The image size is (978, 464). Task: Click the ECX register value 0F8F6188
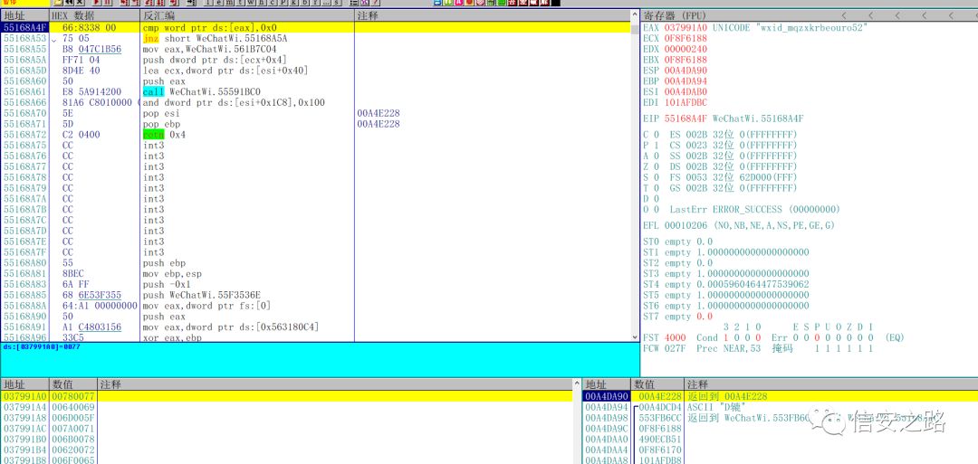click(x=686, y=39)
